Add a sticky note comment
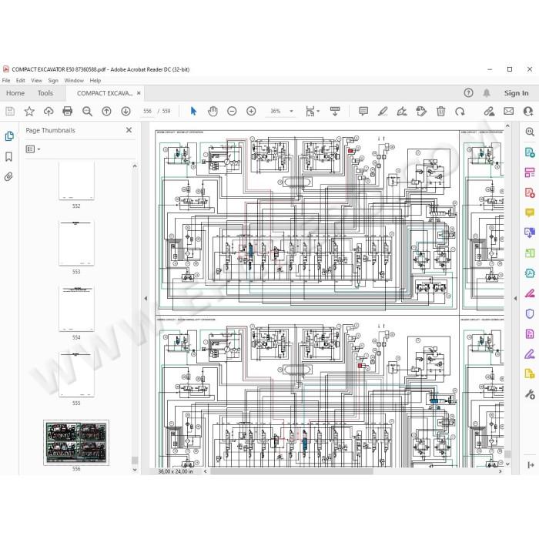 pos(363,111)
